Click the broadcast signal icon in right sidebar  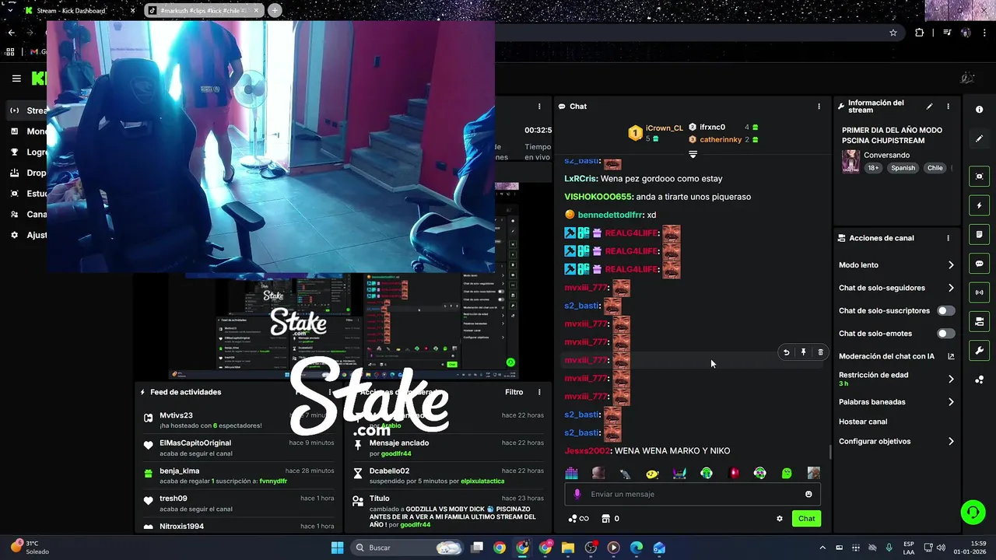(979, 292)
